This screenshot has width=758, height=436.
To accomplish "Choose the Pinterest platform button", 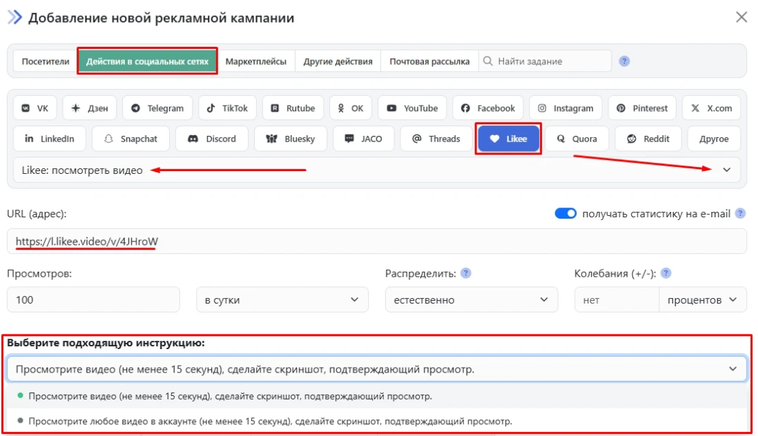I will pyautogui.click(x=642, y=108).
